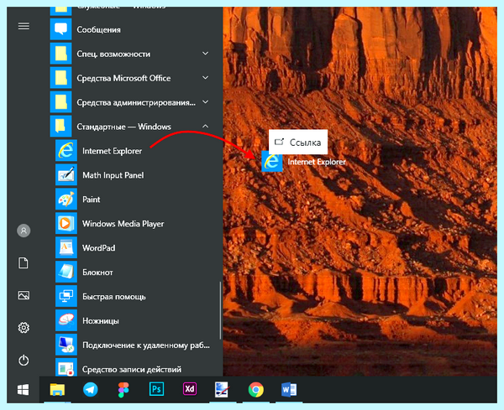Click the Стандартные — Windows label
This screenshot has height=410, width=504.
tap(123, 127)
